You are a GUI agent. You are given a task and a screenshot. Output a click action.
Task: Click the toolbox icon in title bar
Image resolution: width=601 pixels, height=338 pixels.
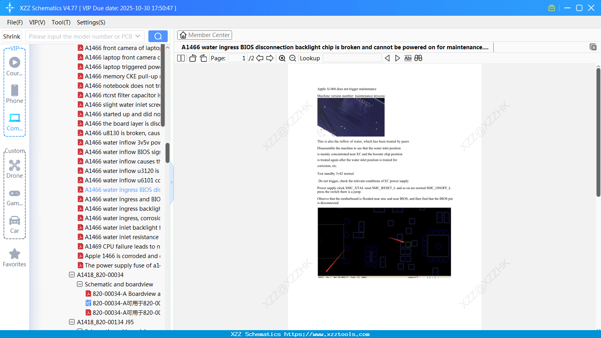point(552,8)
